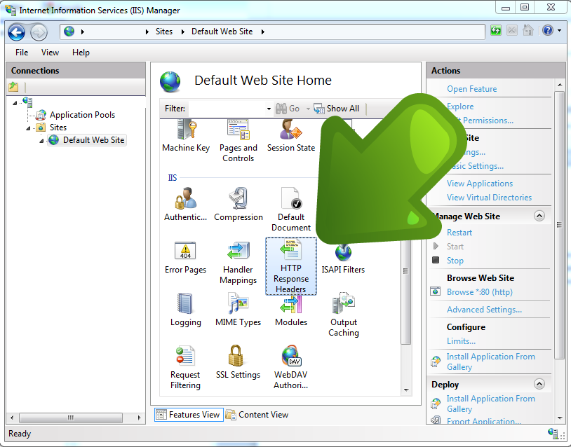
Task: Click the Actions pane scroll-up arrow
Action: (559, 85)
